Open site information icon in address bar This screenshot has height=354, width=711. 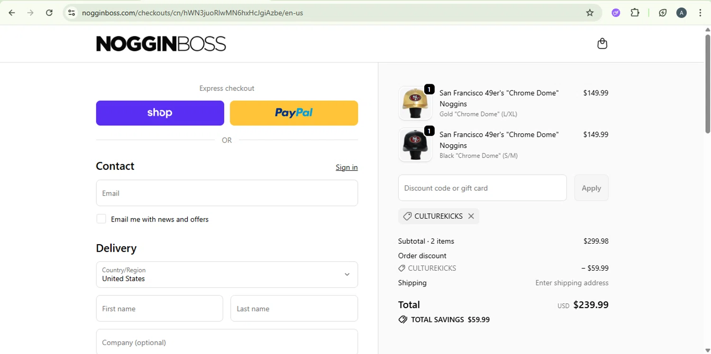coord(72,13)
